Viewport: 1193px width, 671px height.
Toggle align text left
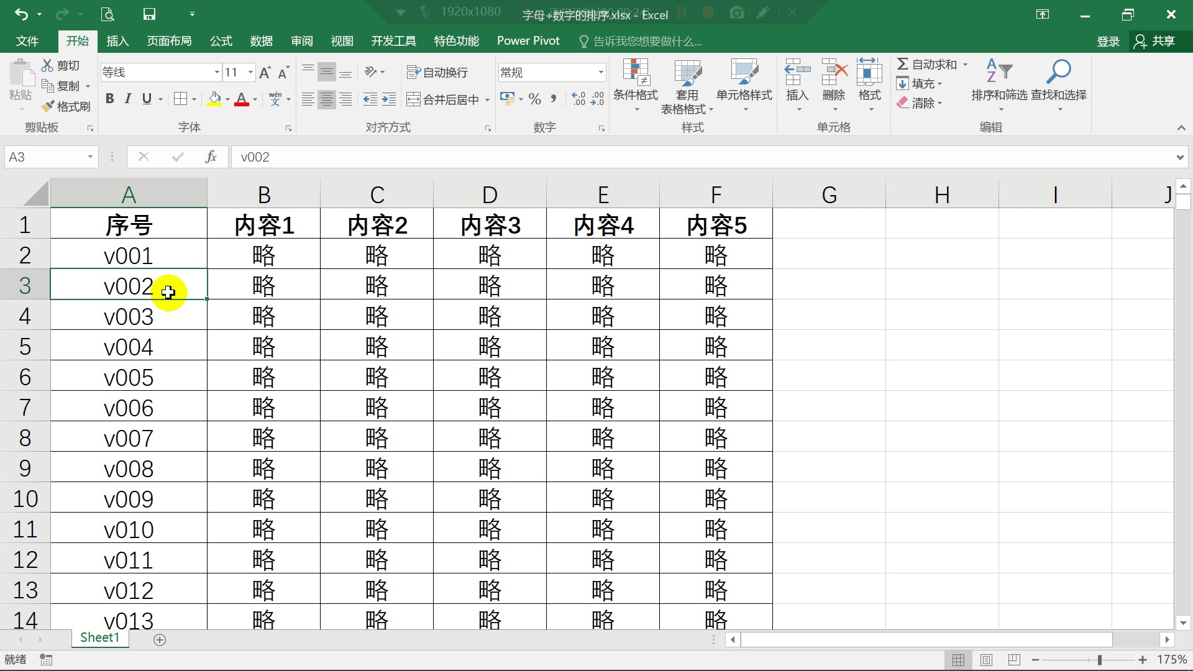coord(308,99)
